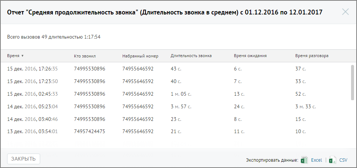Click the waiting time 7 с.
Viewport: 357px width, 168px height.
(x=238, y=81)
